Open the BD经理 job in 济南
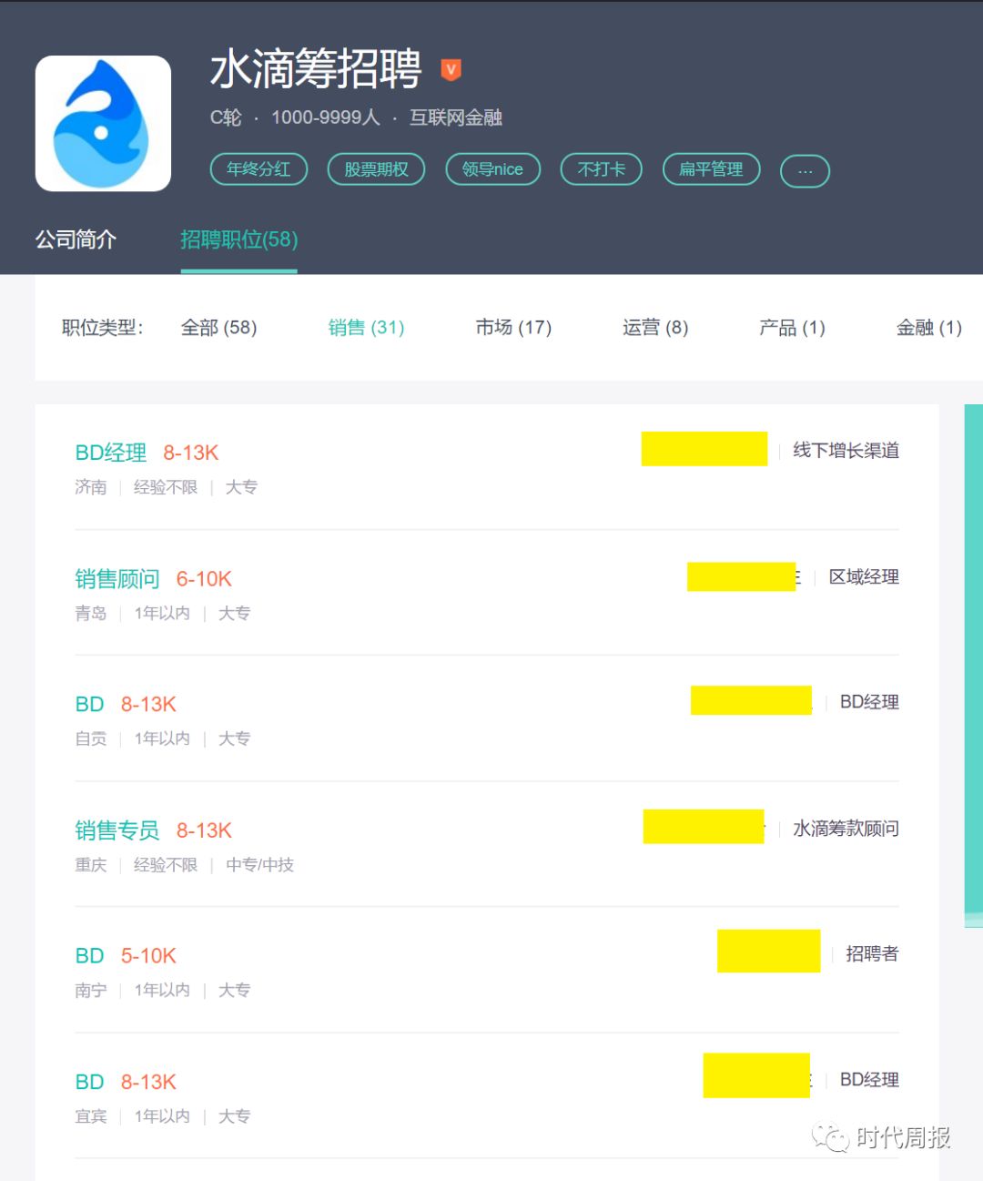The height and width of the screenshot is (1181, 983). point(111,453)
